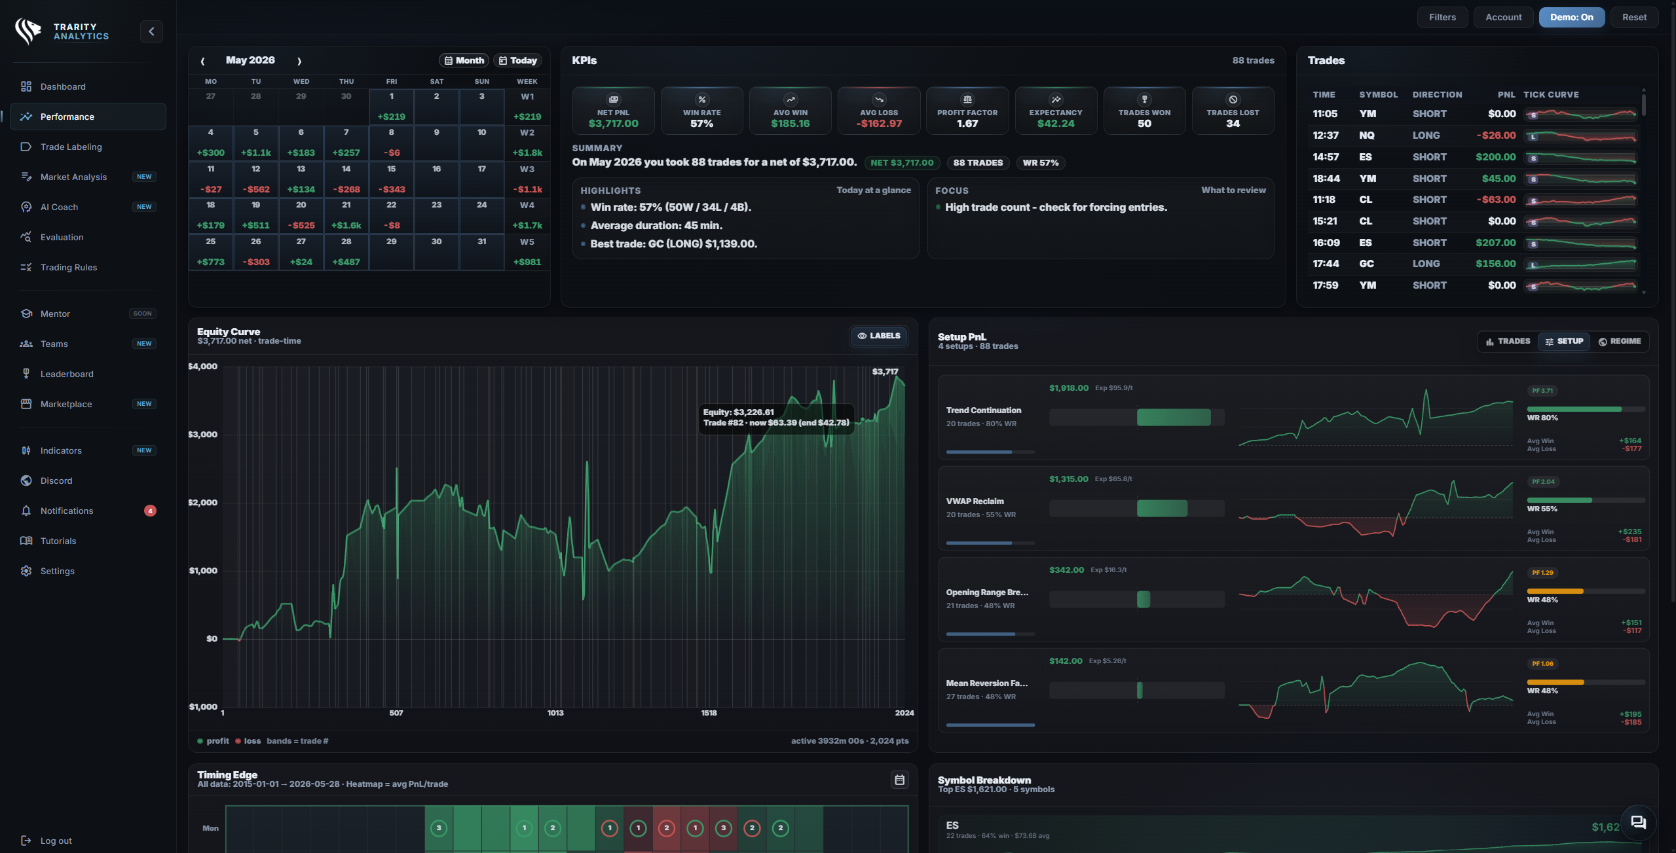Click the Trarity Analytics logo

[62, 31]
